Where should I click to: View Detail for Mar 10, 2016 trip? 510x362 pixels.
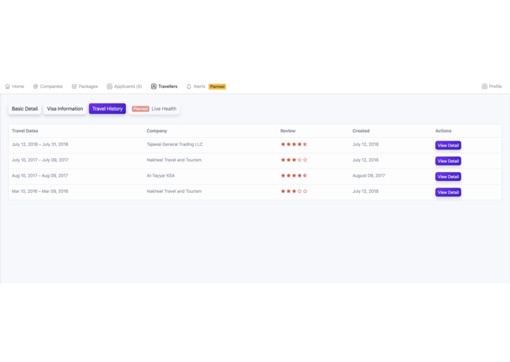click(448, 192)
